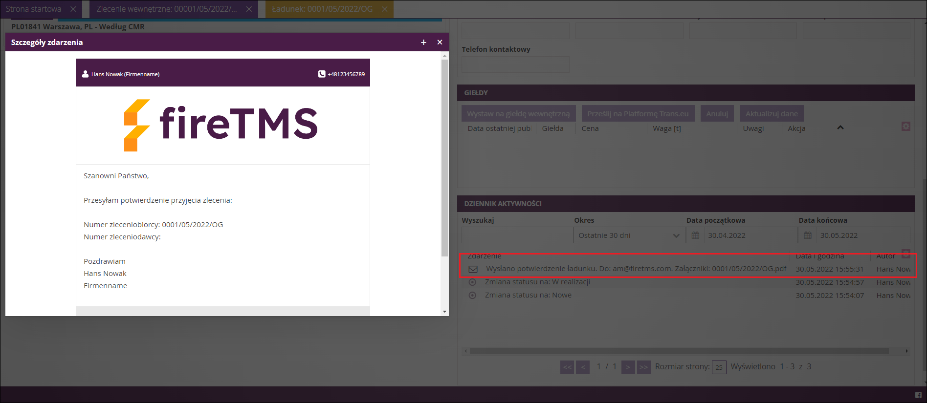The height and width of the screenshot is (403, 927).
Task: Open Giełdy table settings gear icon
Action: tap(906, 127)
